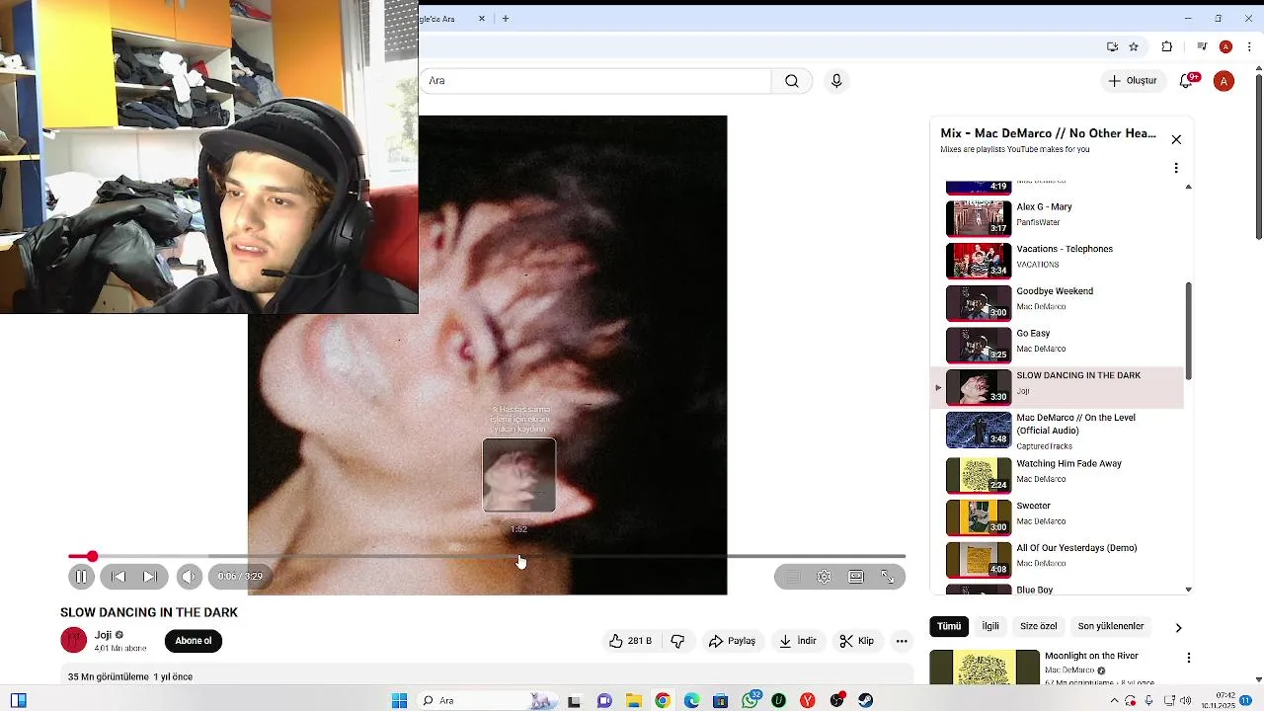This screenshot has height=711, width=1264.
Task: Open Chrome media controls icon
Action: (x=1202, y=46)
